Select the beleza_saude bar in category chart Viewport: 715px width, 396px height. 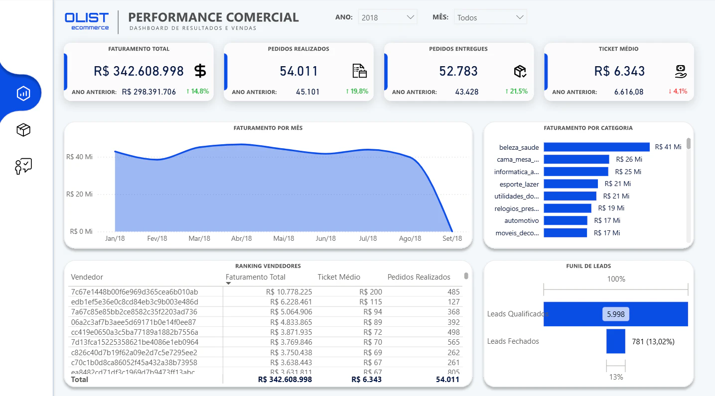596,147
